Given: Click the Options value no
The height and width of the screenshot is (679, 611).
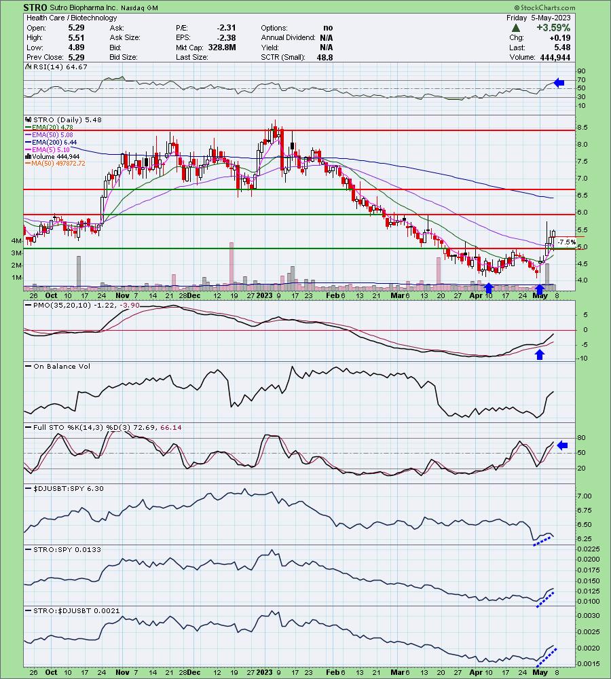Looking at the screenshot, I should [328, 28].
